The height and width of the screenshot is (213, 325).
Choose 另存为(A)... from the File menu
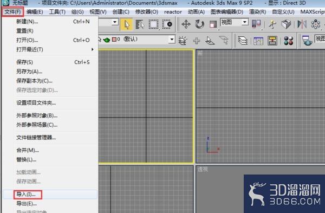point(50,72)
